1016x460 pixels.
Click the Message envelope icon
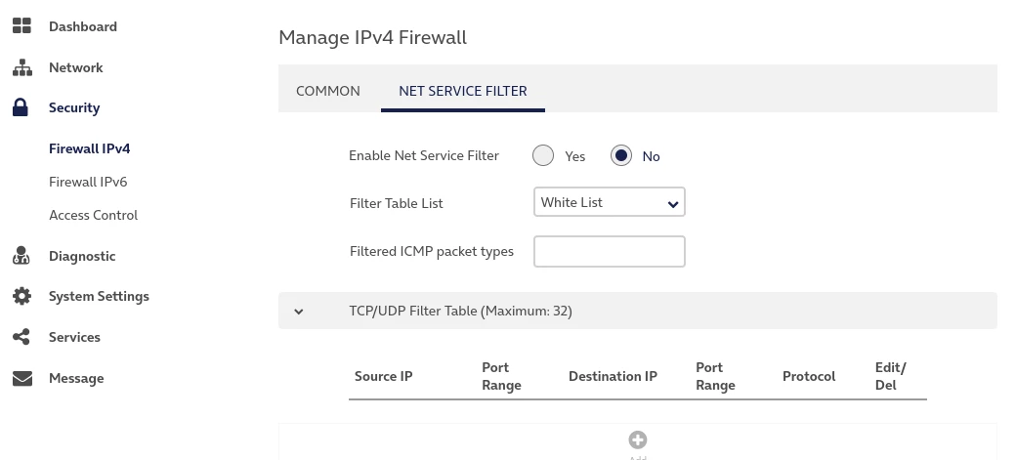pos(21,378)
